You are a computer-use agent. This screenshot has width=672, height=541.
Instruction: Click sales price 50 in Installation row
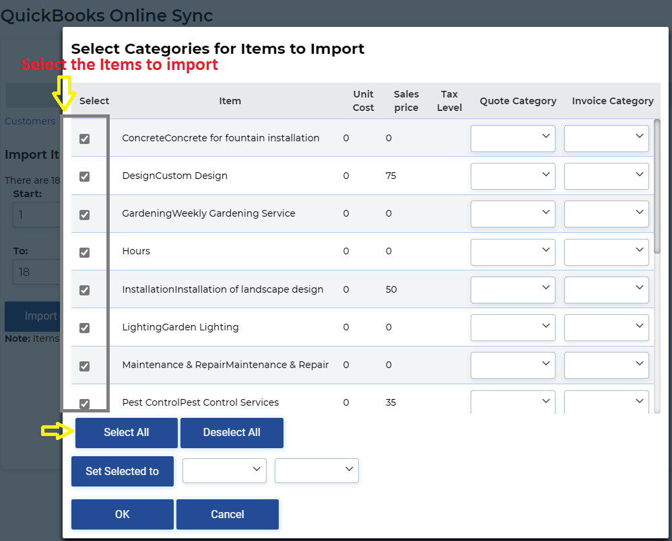[391, 289]
